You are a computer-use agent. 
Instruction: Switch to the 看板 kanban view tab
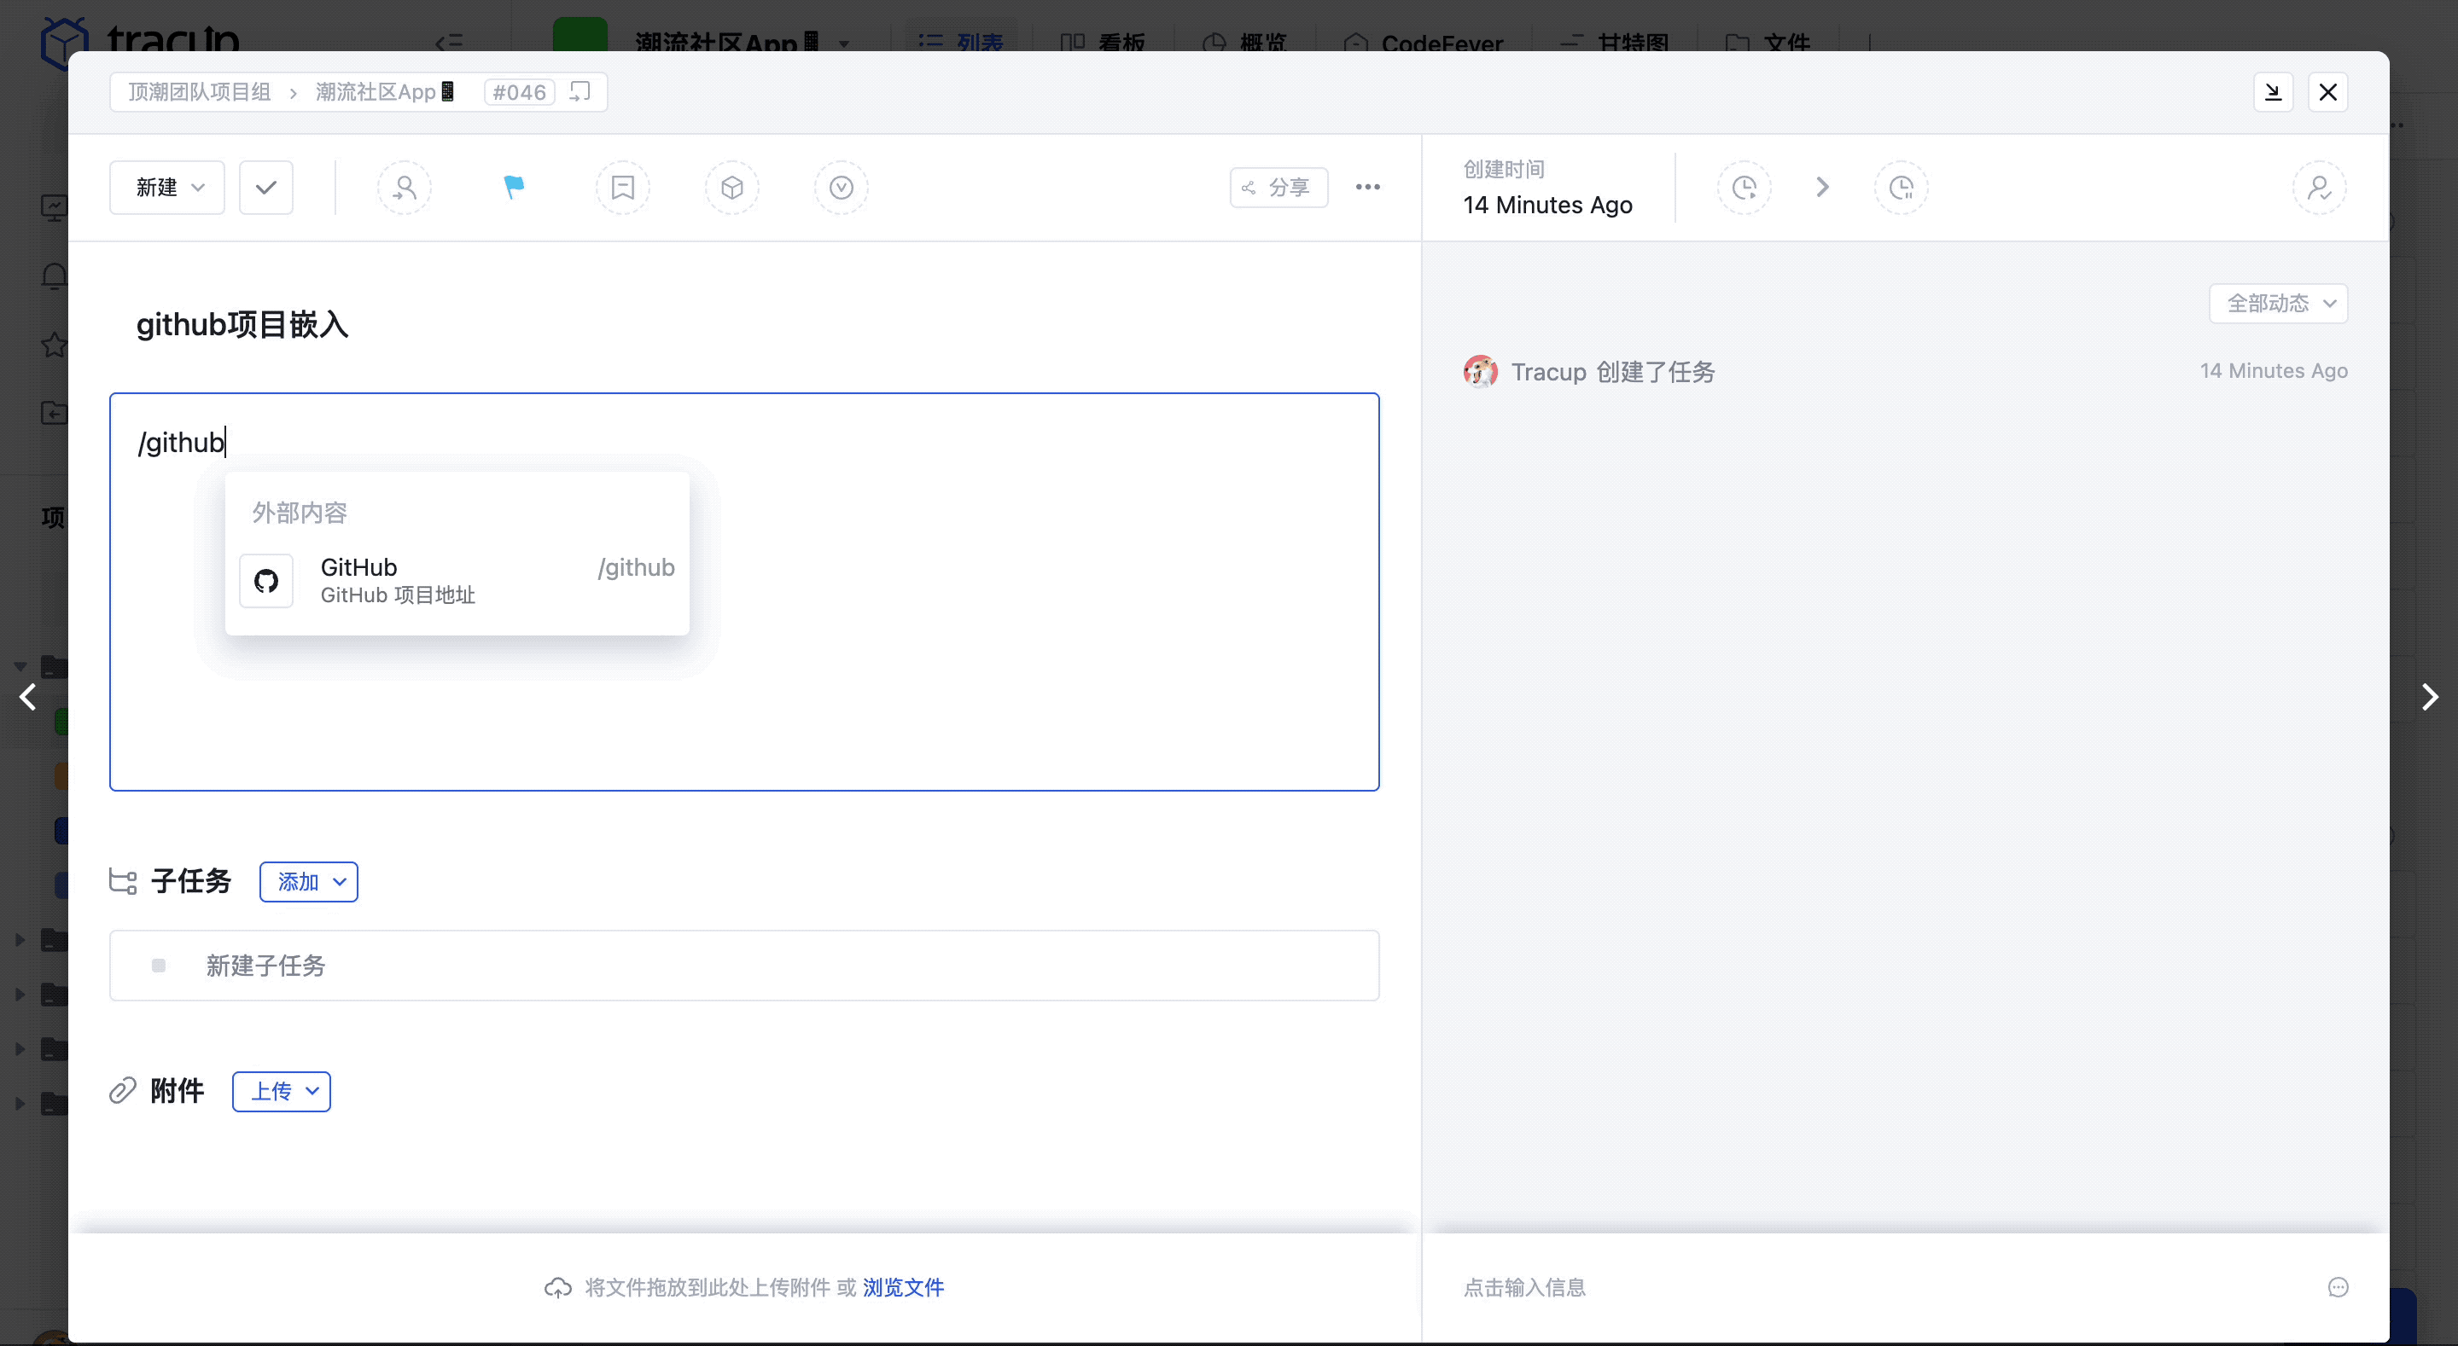[1101, 42]
